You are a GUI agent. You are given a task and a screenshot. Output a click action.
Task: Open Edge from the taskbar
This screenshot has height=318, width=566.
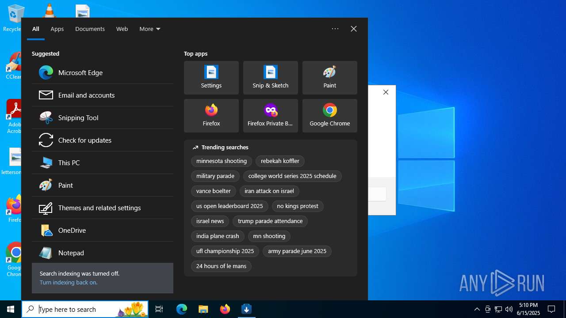[182, 309]
